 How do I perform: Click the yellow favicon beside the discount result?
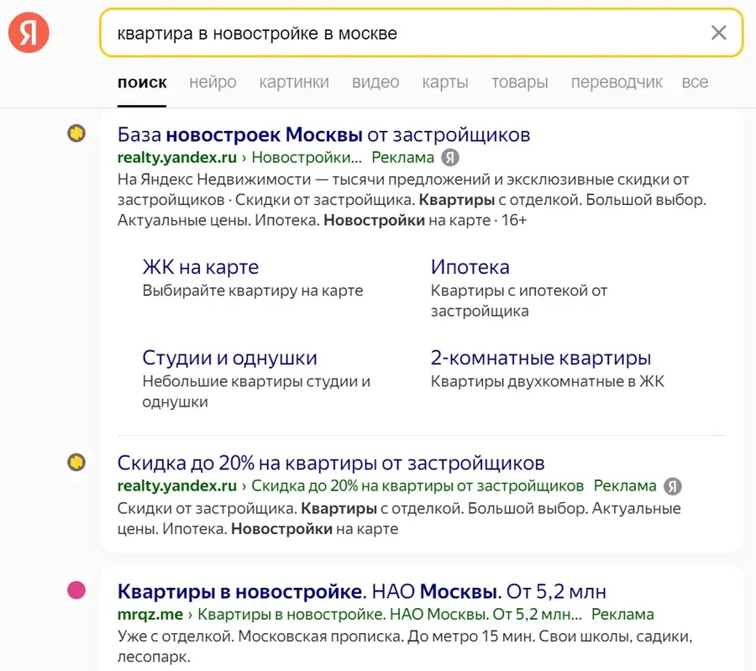76,463
